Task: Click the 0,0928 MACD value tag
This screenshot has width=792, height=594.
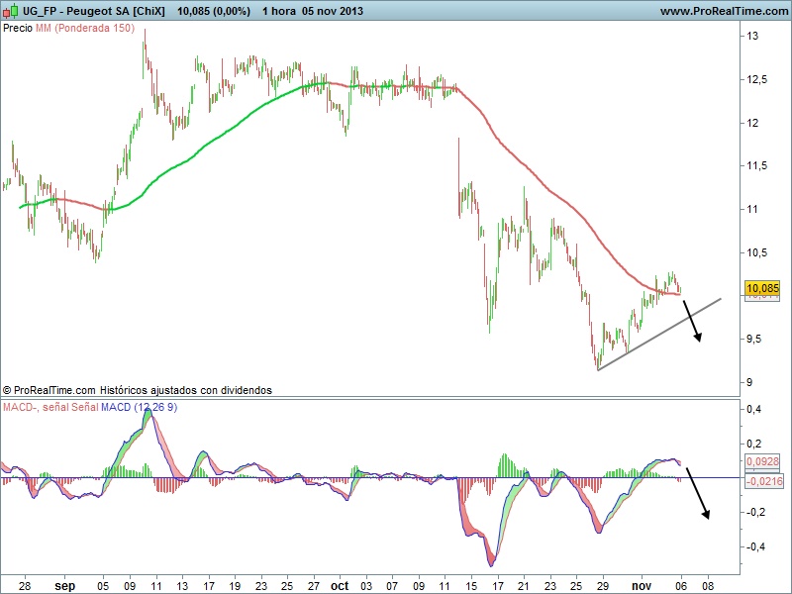Action: click(x=762, y=461)
